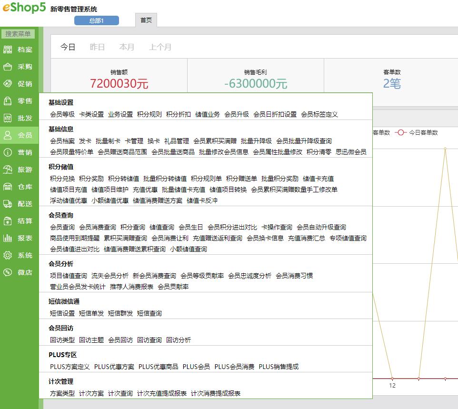Open the 档案 sidebar icon

[8, 50]
